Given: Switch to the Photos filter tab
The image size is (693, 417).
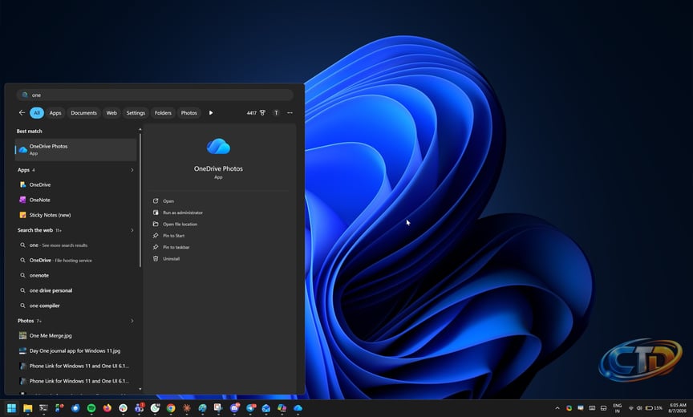Looking at the screenshot, I should click(188, 112).
